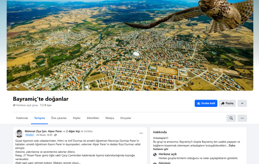This screenshot has width=259, height=164.
Task: Switch to the Hakkında tab
Action: tap(22, 118)
